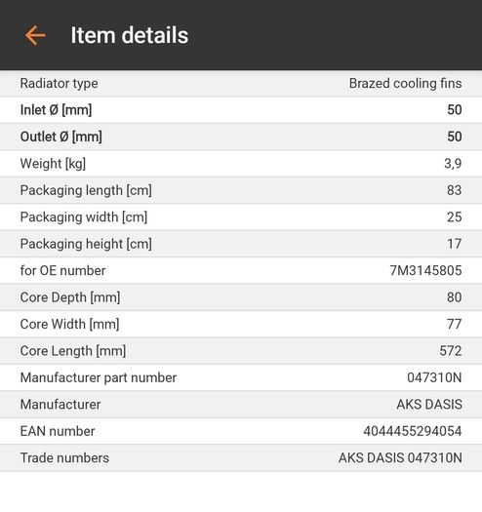The width and height of the screenshot is (482, 512).
Task: Tap the Inlet Ø [mm] row
Action: pos(241,110)
